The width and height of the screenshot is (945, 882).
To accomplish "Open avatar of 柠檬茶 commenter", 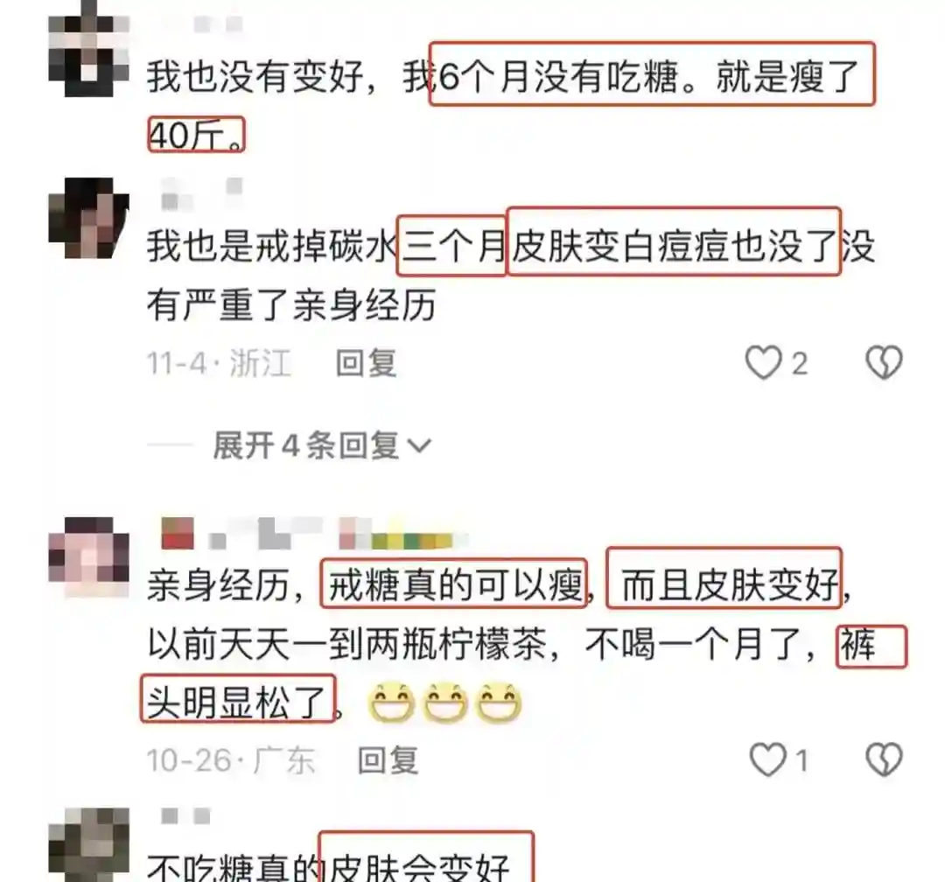I will [x=88, y=557].
